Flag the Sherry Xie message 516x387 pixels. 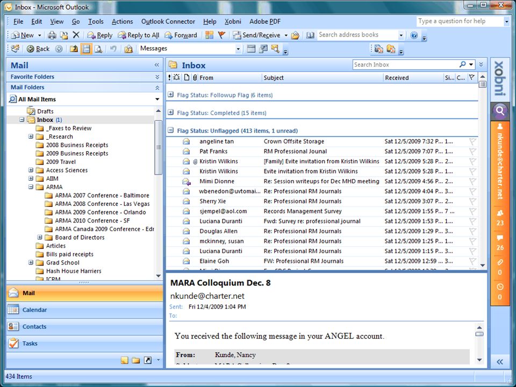[472, 202]
